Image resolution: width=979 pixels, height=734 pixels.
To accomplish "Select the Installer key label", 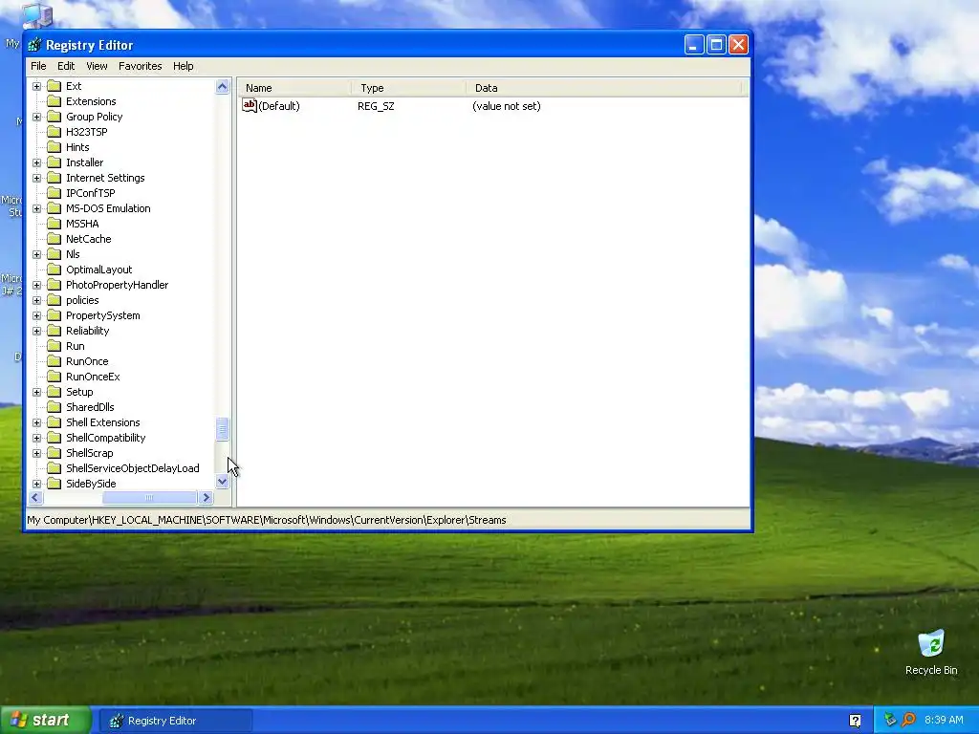I will point(85,162).
